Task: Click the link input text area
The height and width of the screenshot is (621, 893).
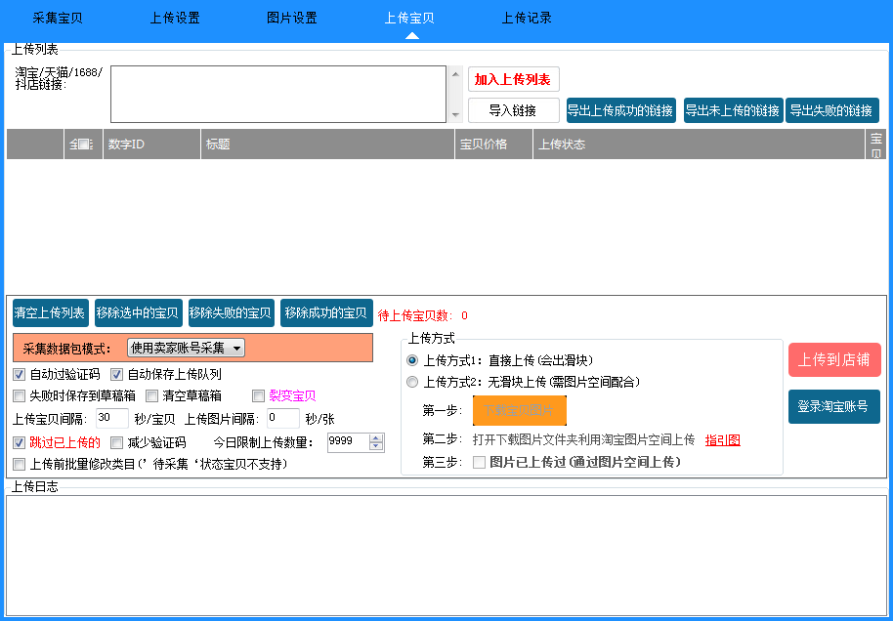Action: (277, 94)
